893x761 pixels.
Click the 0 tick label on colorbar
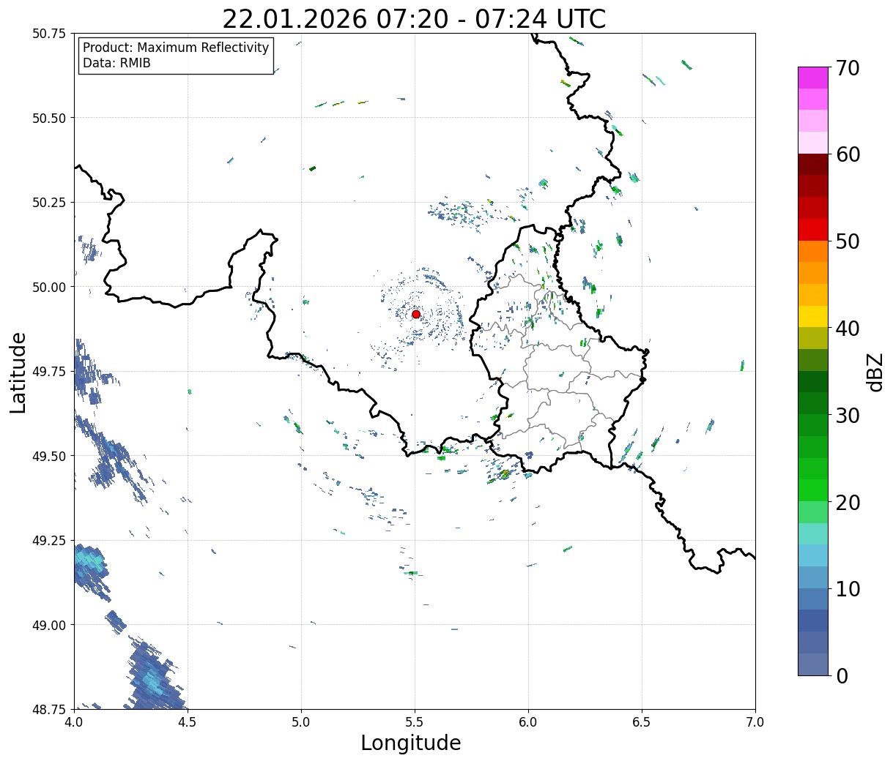[842, 675]
